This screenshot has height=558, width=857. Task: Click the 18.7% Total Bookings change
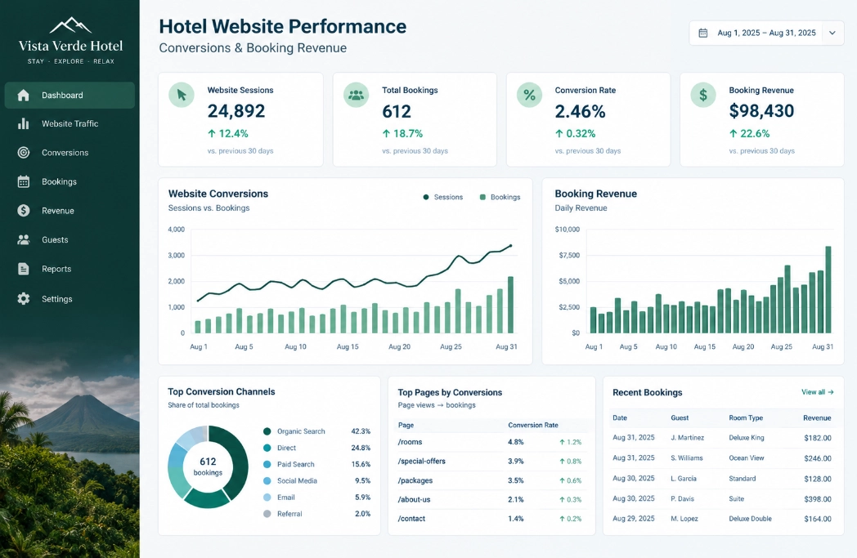[x=402, y=133]
